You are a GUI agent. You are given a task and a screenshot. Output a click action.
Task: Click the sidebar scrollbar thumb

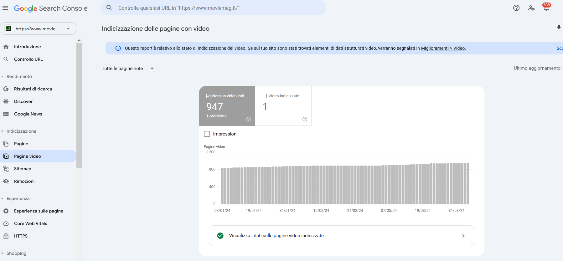click(79, 106)
